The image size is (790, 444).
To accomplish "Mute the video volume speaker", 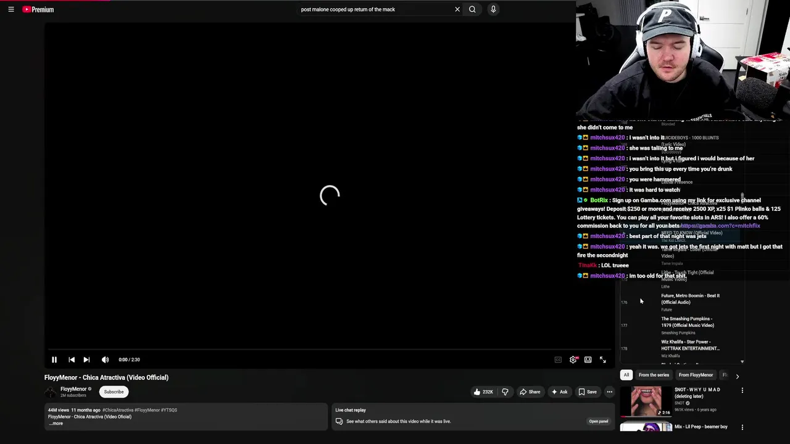I will (x=105, y=360).
